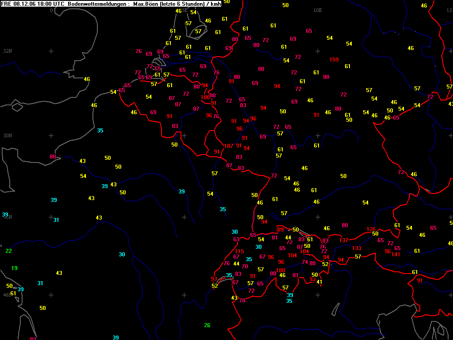Click the green 26 km/h value

[207, 326]
